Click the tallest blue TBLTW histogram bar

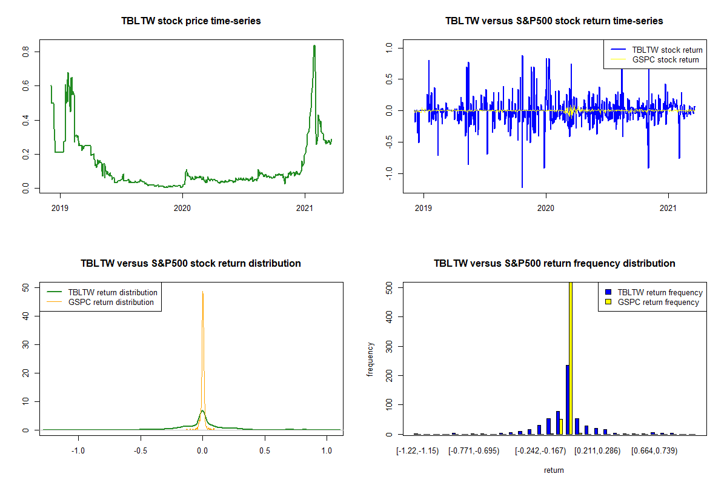[567, 400]
